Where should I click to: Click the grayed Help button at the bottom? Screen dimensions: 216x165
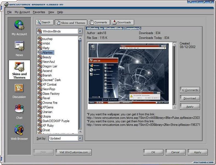click(x=43, y=152)
